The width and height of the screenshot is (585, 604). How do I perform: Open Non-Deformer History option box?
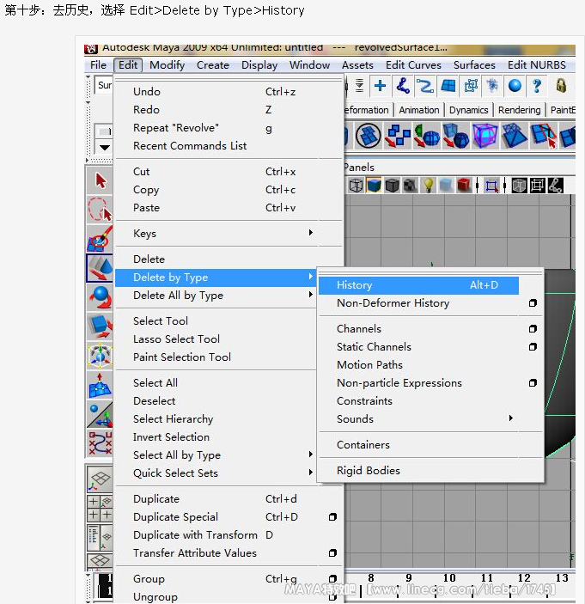click(x=533, y=303)
